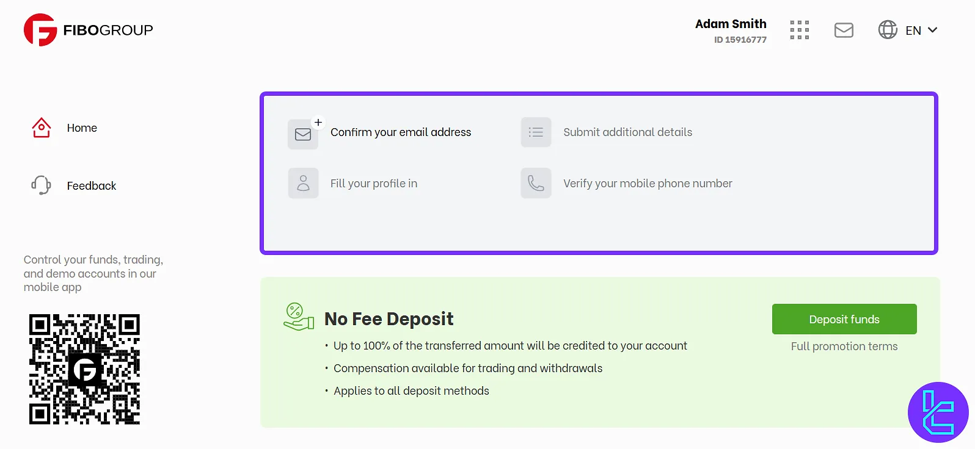Open Submit additional details step

tap(627, 132)
